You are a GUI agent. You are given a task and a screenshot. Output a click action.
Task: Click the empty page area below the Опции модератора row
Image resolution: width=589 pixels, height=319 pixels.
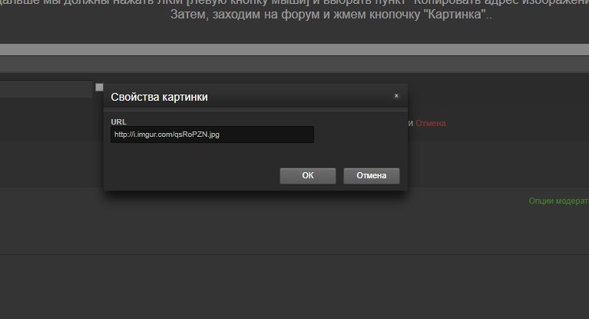coord(295,231)
